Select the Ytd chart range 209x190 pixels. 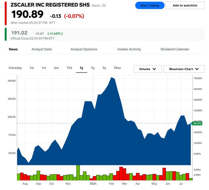point(69,68)
